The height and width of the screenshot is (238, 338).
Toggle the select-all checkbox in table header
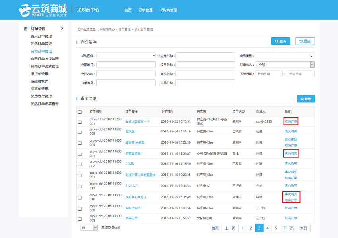[80, 112]
